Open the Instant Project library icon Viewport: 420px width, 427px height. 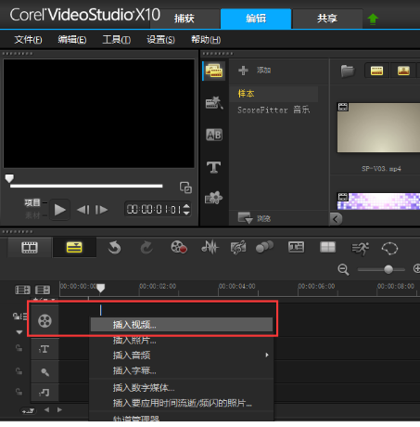pos(214,103)
